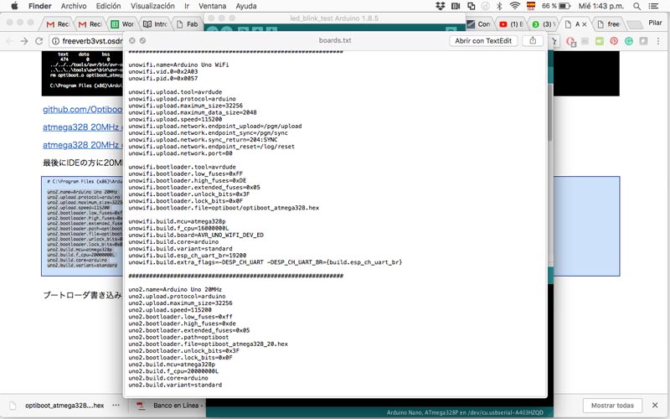Open Notification Center list icon
Image resolution: width=670 pixels, height=419 pixels.
coord(653,6)
